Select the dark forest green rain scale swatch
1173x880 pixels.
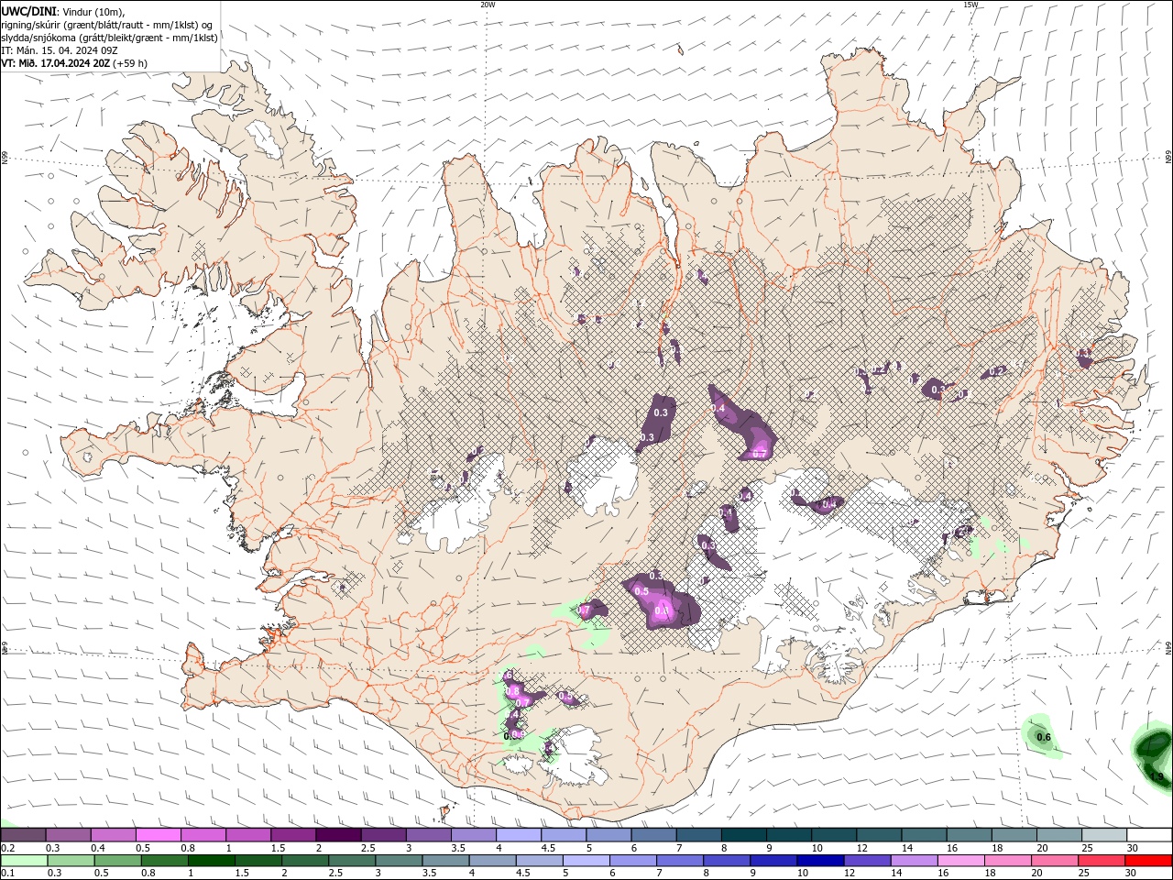pyautogui.click(x=211, y=861)
